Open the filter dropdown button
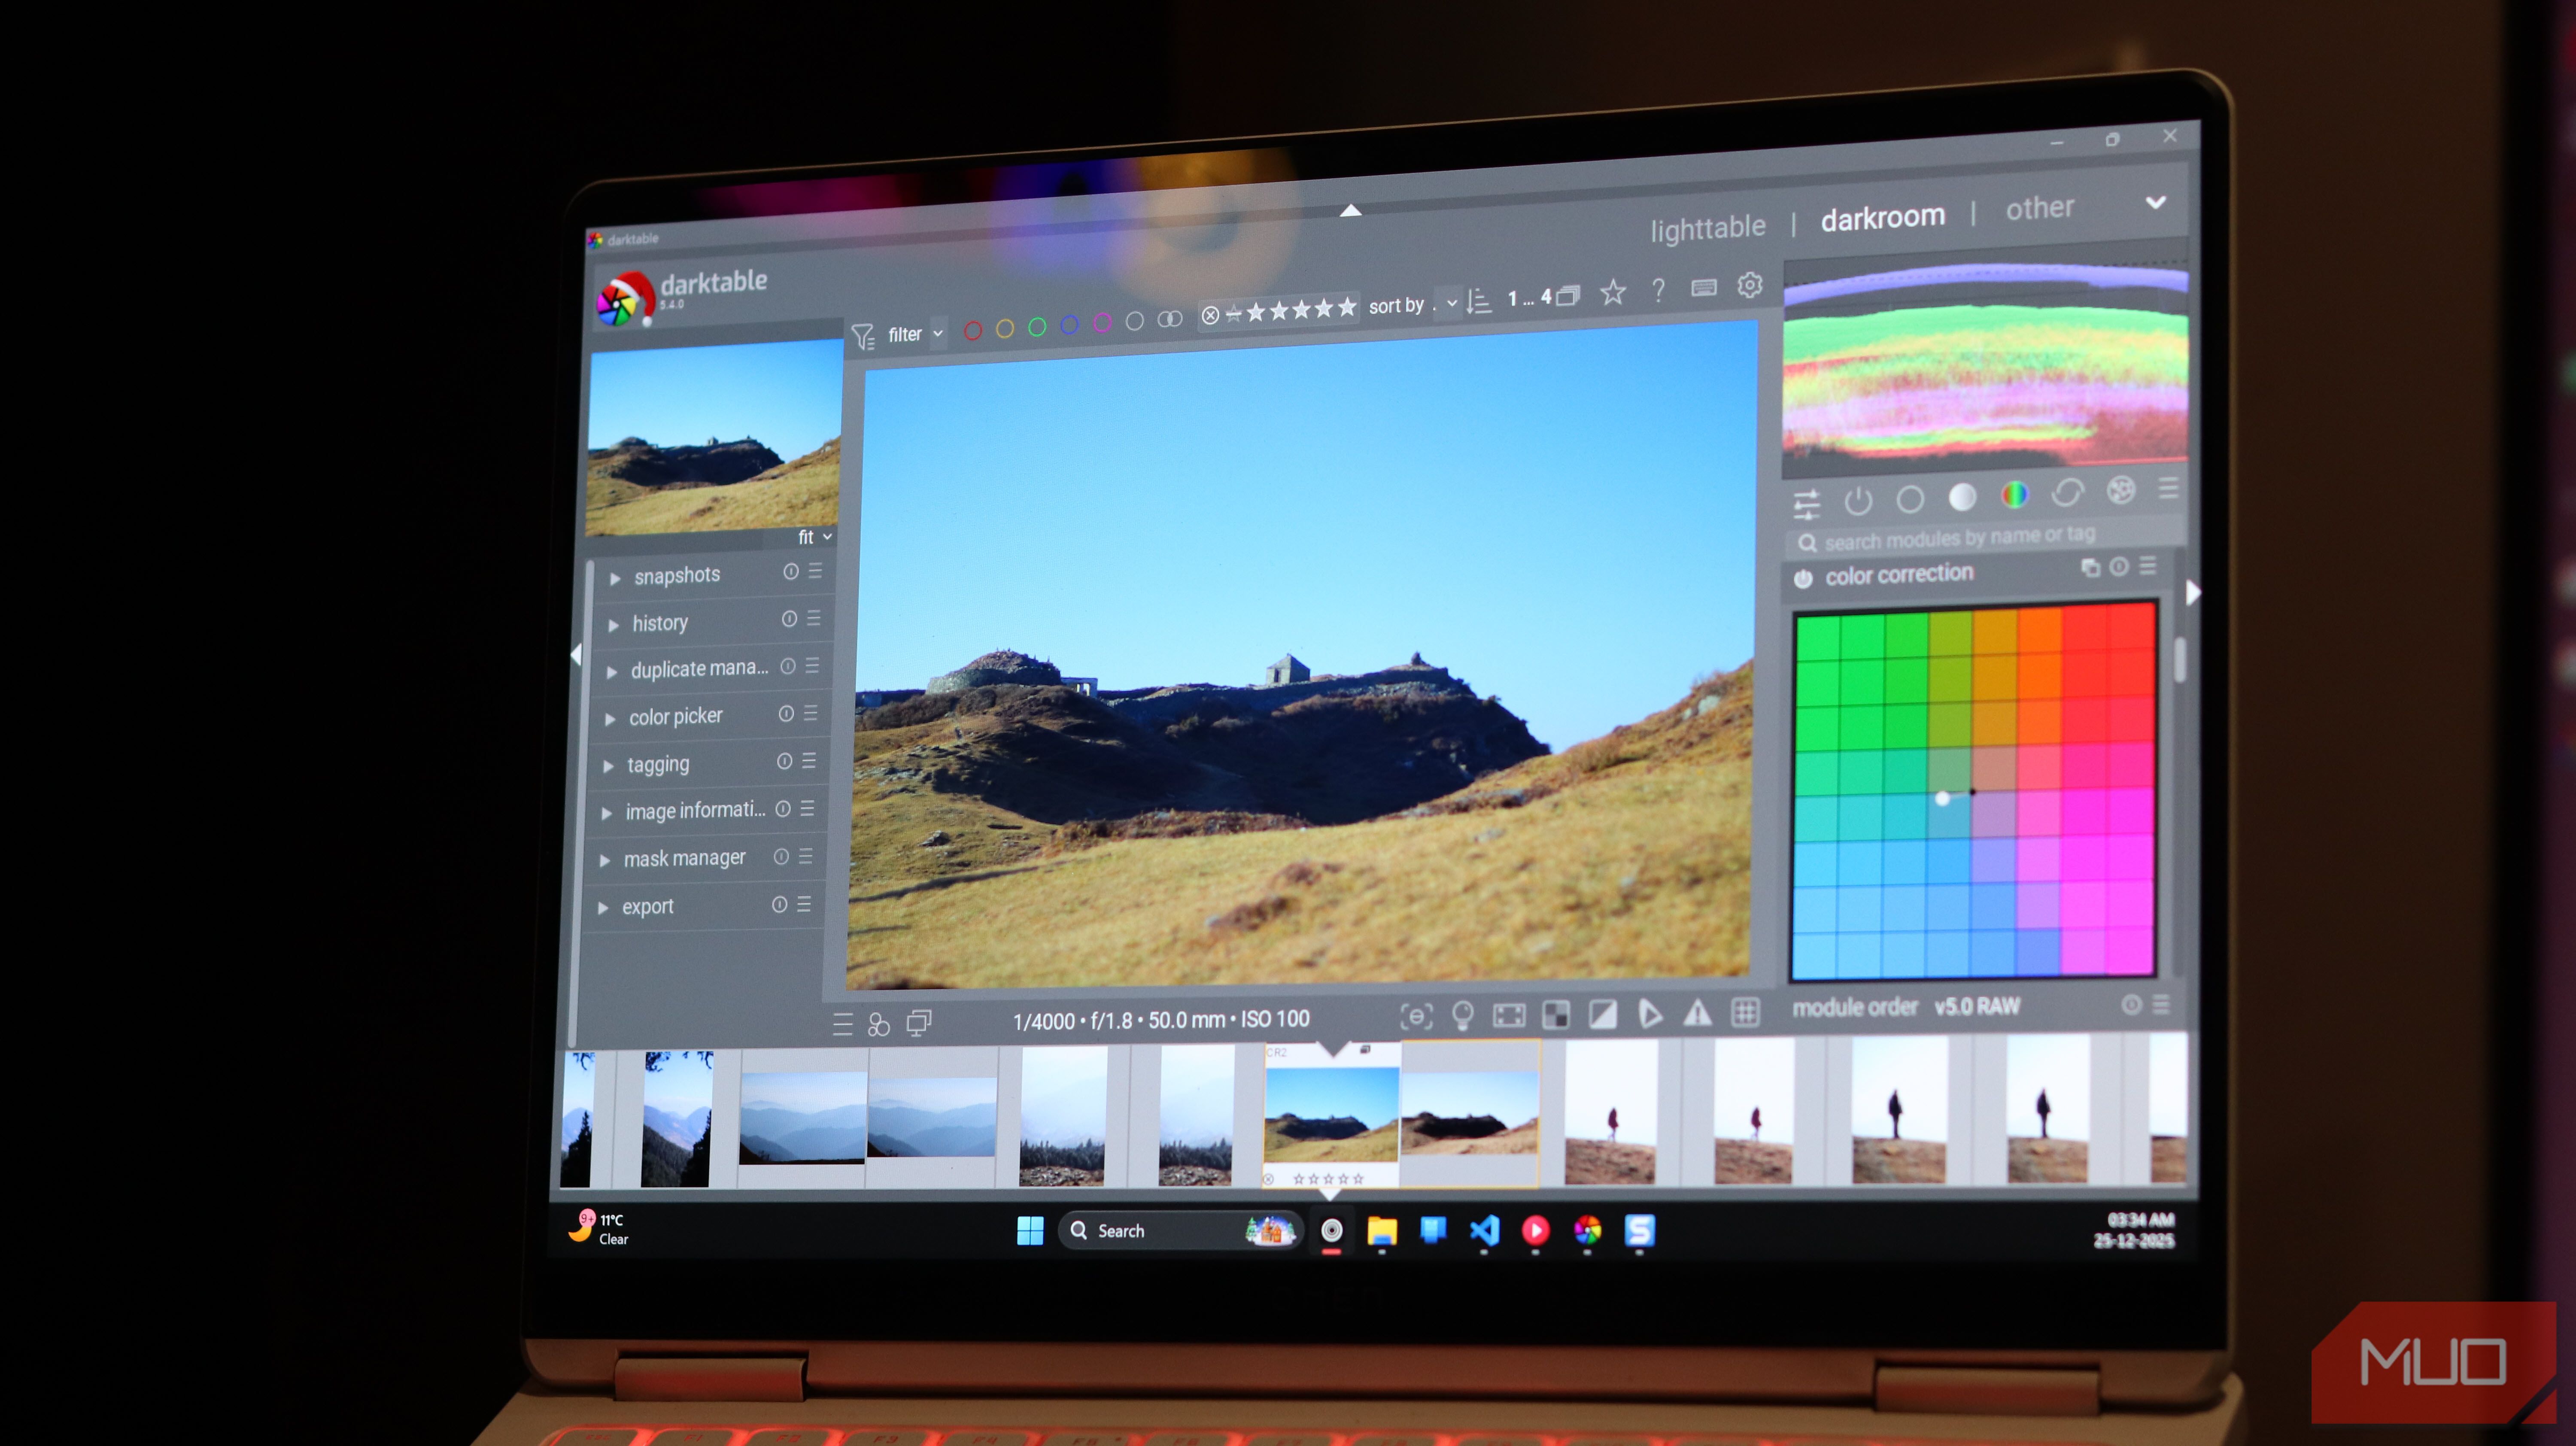This screenshot has height=1446, width=2576. coord(939,333)
